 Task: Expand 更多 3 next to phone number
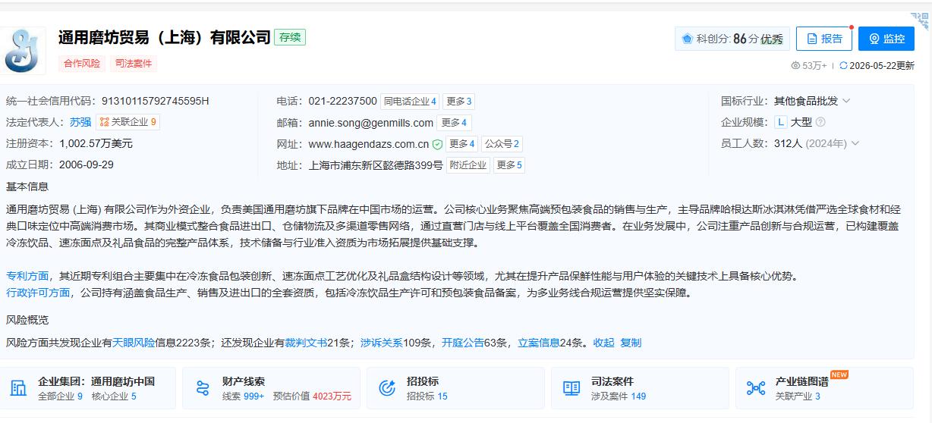[x=458, y=101]
